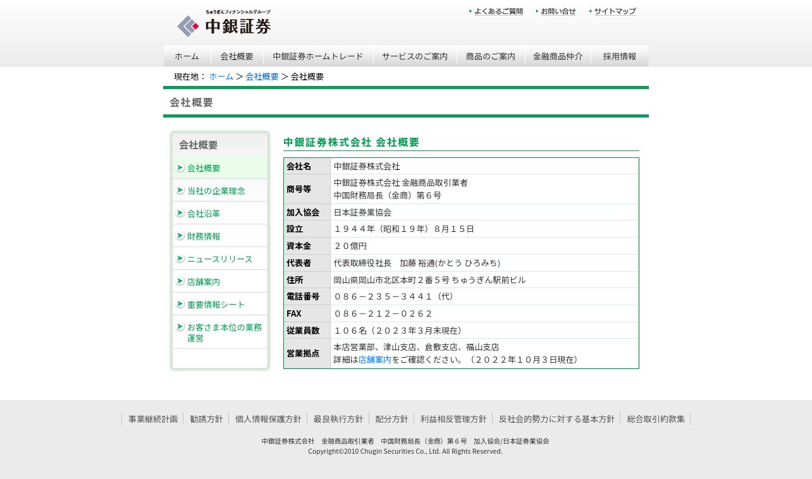Select 店舗案内 in sidebar menu
Screen dimensions: 812x479
coord(220,281)
